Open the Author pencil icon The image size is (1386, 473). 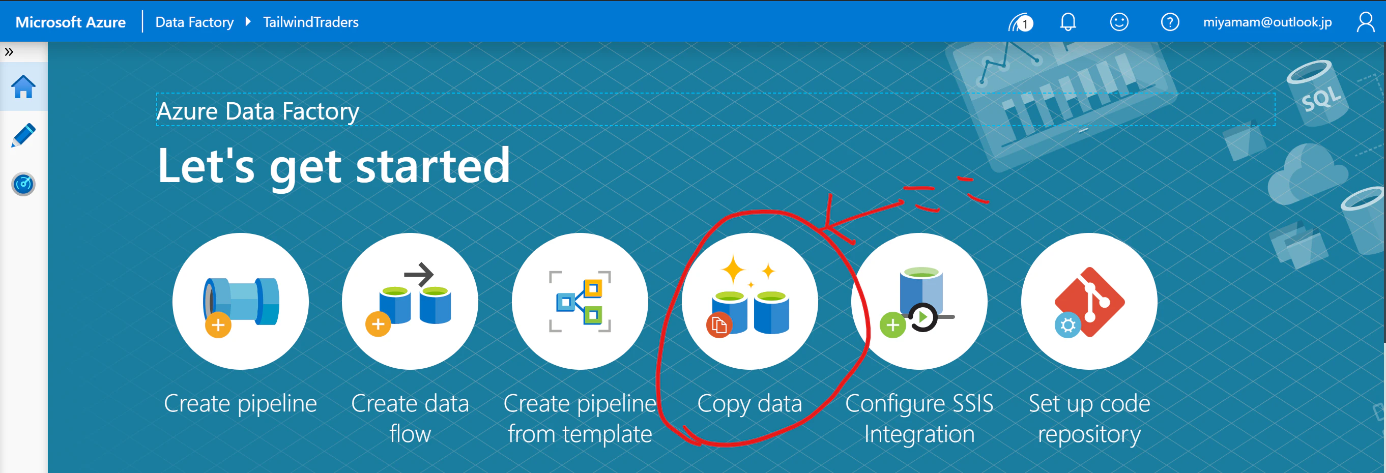(23, 135)
